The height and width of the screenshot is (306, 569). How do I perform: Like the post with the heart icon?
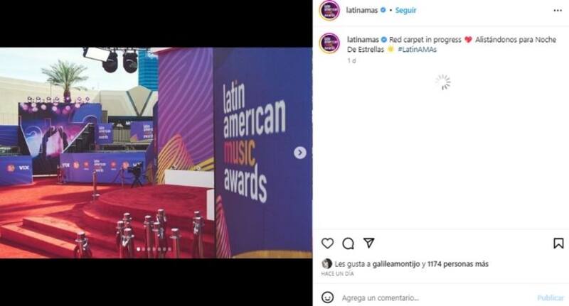(x=327, y=244)
